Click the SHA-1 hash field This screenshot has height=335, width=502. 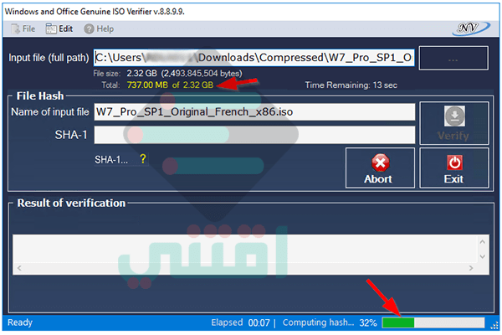254,135
